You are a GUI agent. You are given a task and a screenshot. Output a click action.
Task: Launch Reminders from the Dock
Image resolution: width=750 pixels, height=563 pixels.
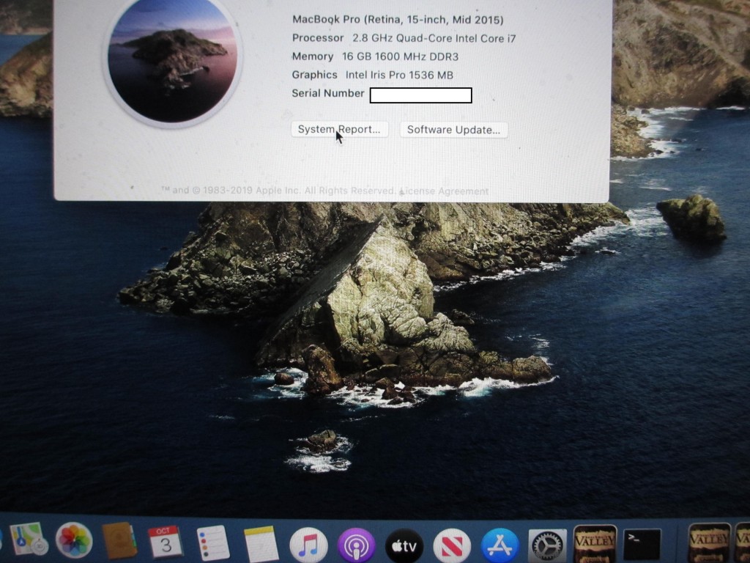click(x=213, y=543)
